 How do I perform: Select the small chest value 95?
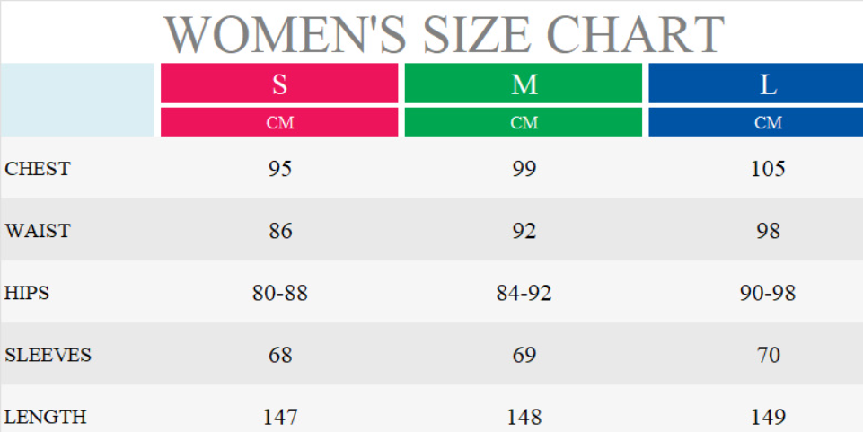(x=280, y=169)
